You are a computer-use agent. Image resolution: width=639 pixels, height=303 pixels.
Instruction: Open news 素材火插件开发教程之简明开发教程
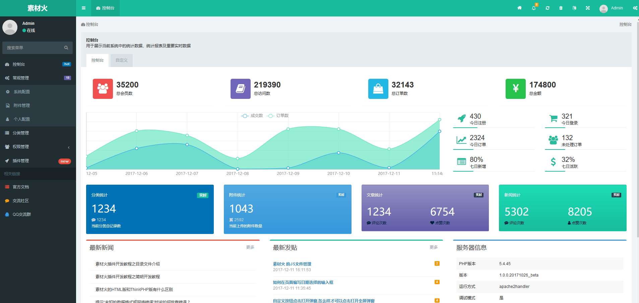(x=128, y=277)
